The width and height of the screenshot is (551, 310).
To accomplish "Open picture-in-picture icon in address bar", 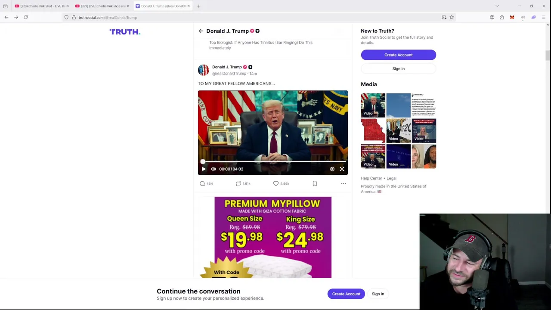I will [444, 17].
